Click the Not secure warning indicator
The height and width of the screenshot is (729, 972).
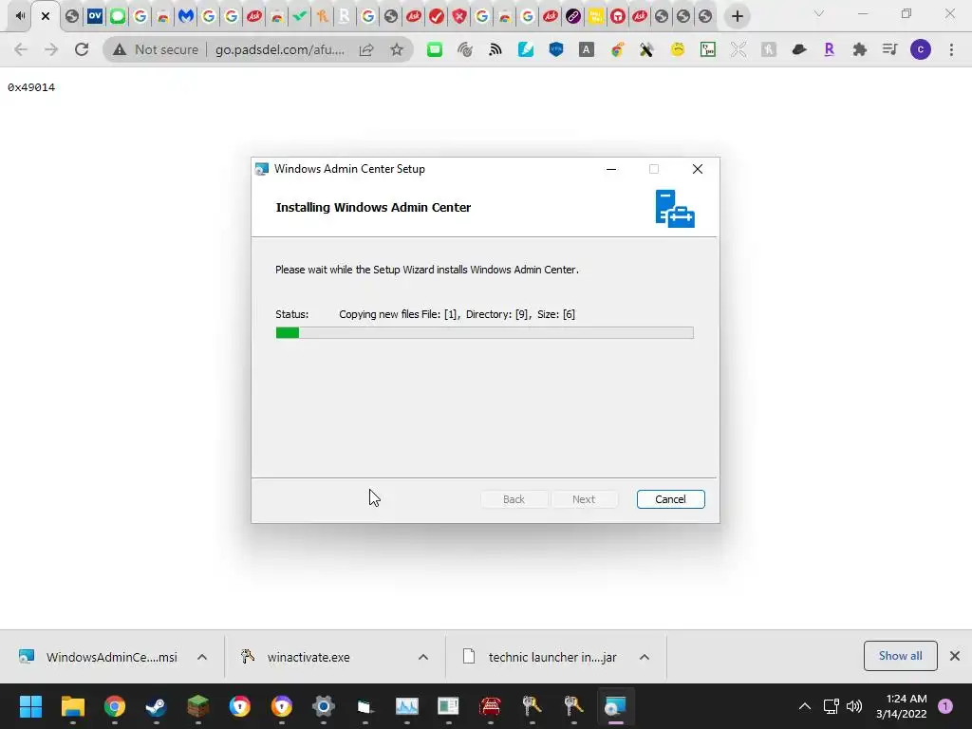coord(156,49)
